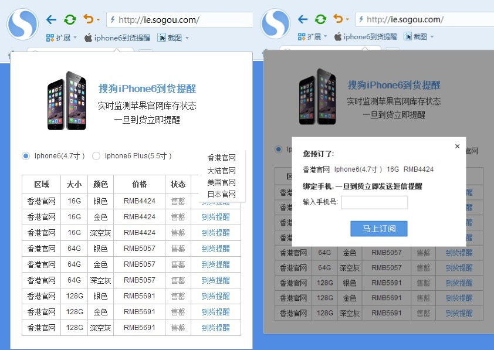The height and width of the screenshot is (350, 494).
Task: Click the 搜狗iPhone6到货提醒 title in left popup
Action: pyautogui.click(x=147, y=89)
